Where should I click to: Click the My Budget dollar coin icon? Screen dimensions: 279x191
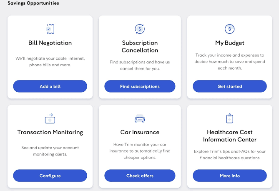tap(229, 29)
